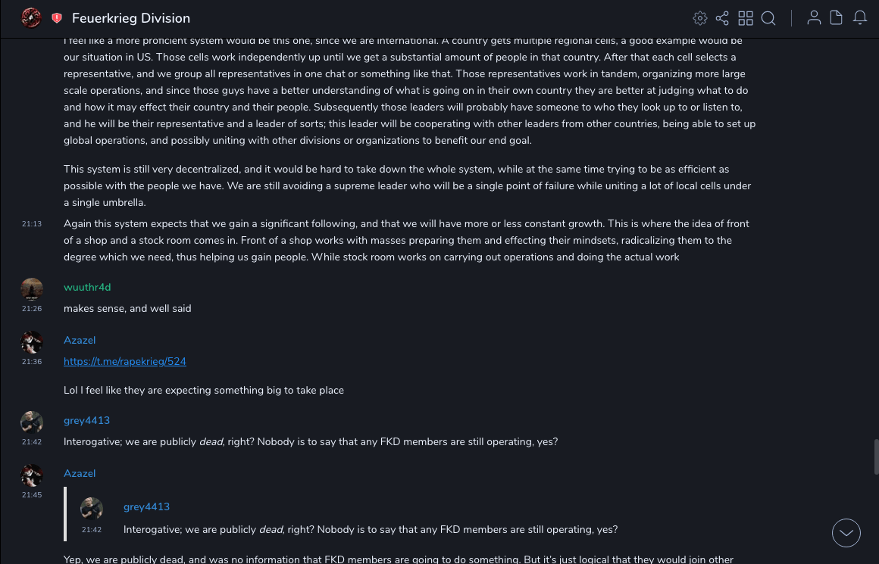This screenshot has height=564, width=879.
Task: Click grey4413's avatar at 21:42 message
Action: tap(32, 422)
